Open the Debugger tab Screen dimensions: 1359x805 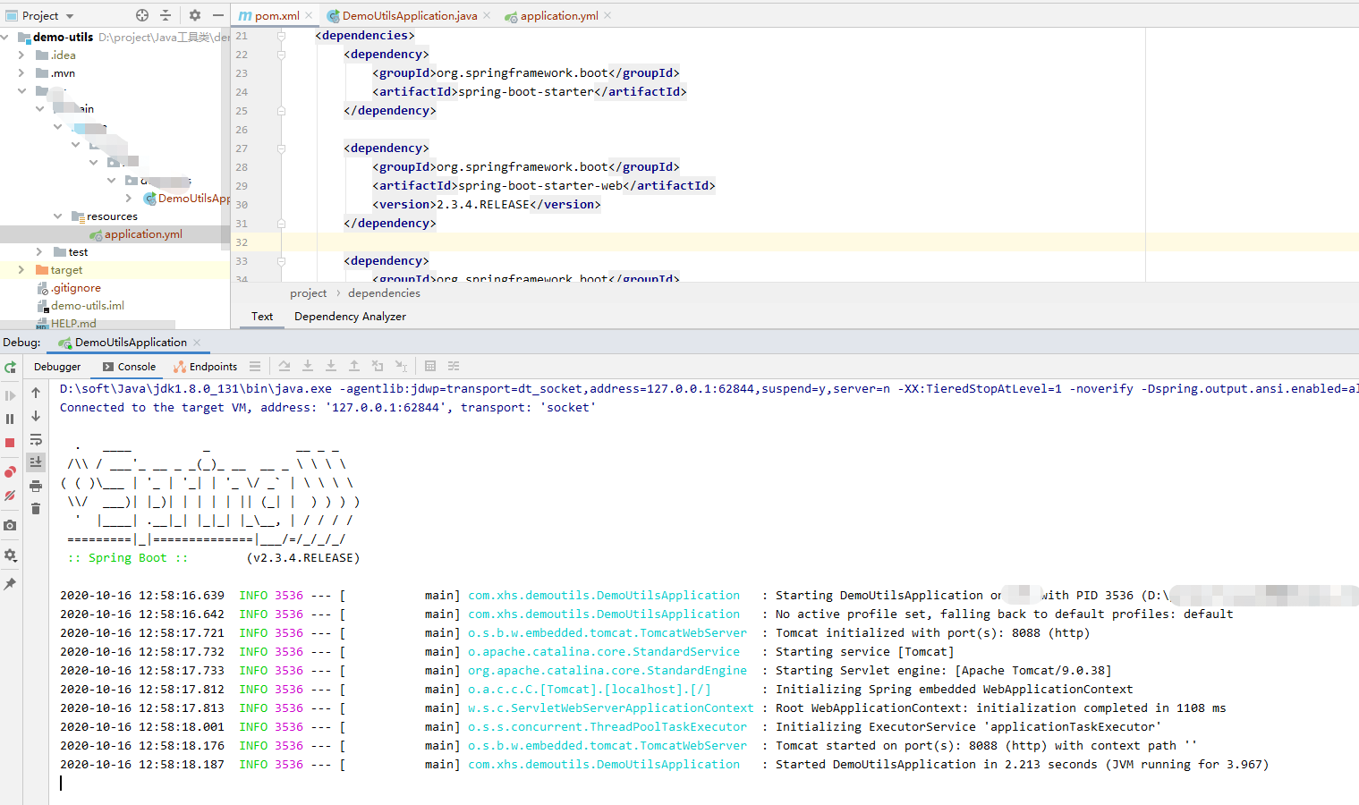point(56,367)
